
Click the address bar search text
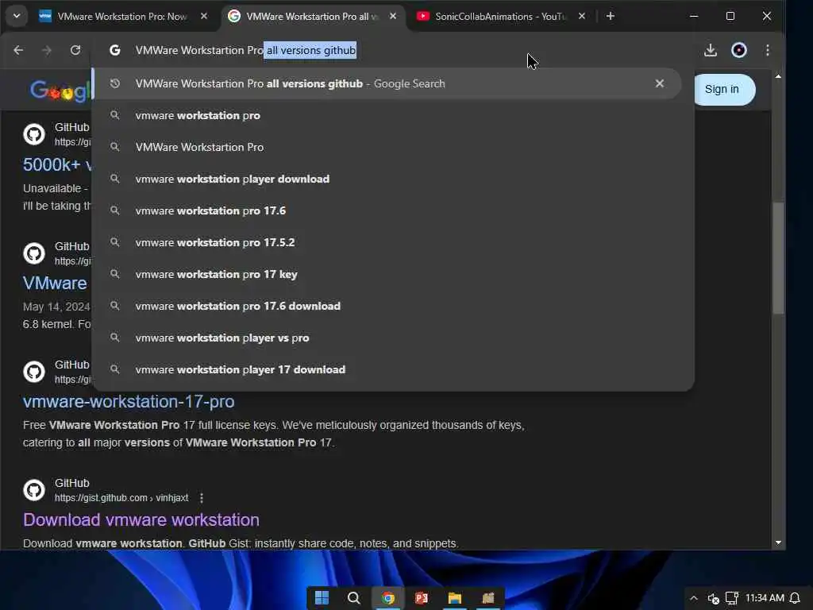(246, 50)
